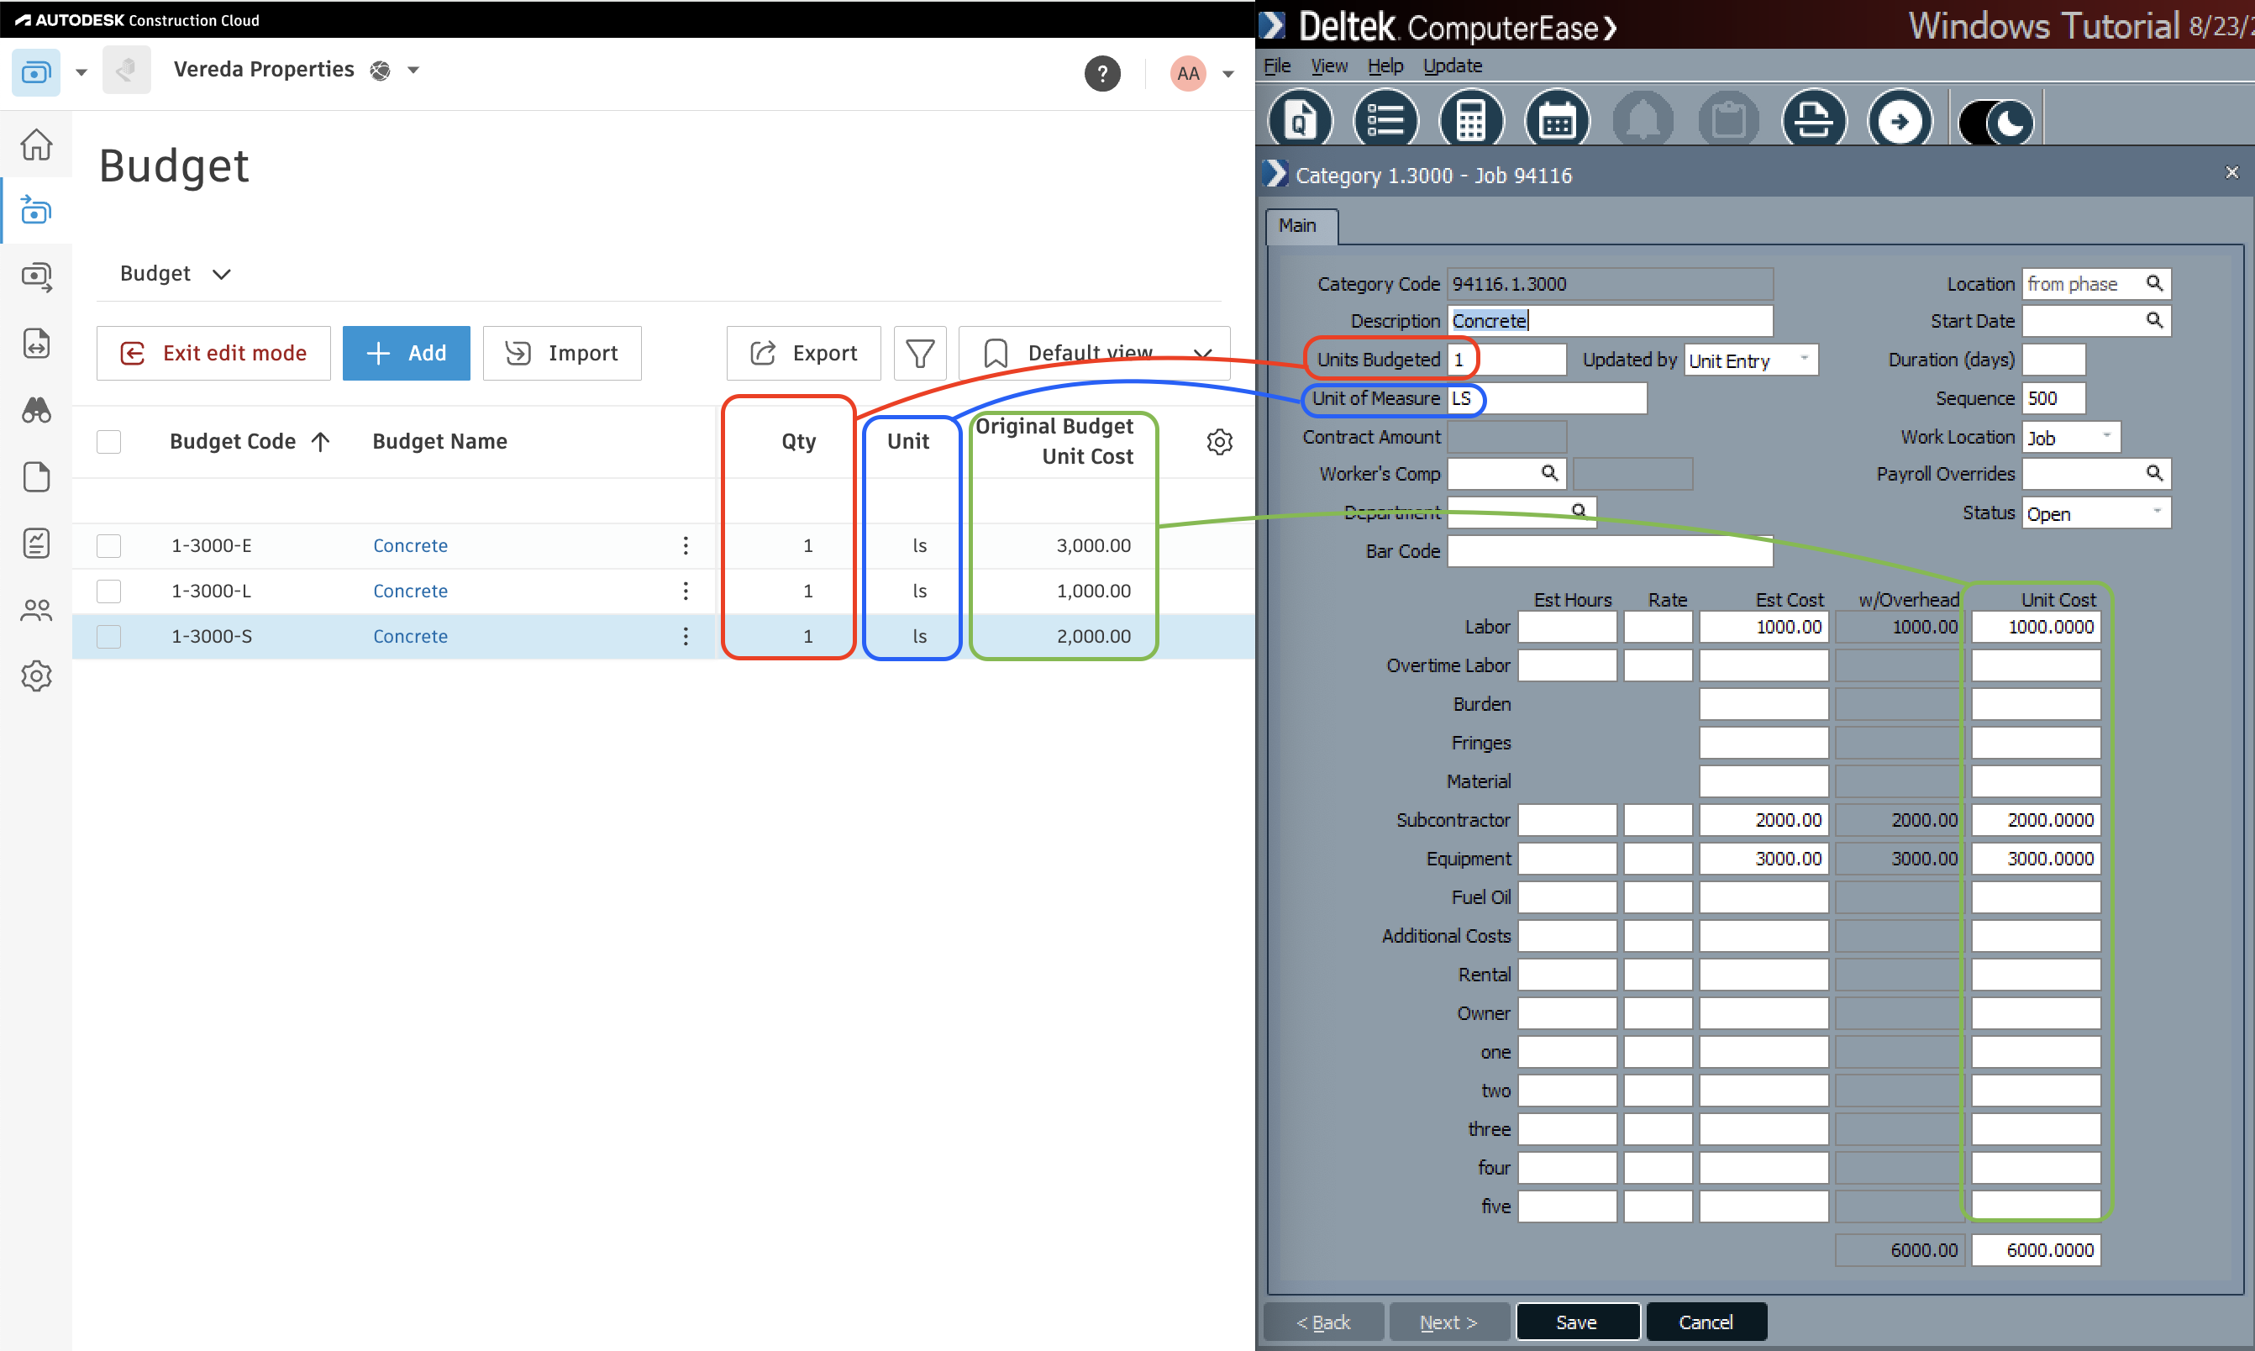Open Concrete link in 1-3000-E row

coord(411,545)
